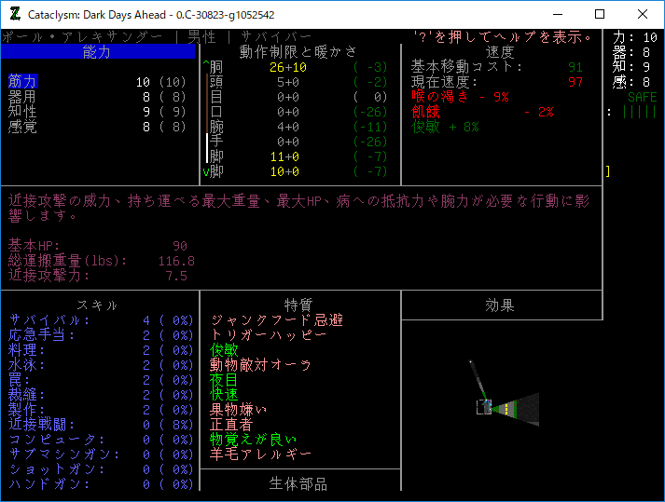Open the 能力 section header

(97, 52)
